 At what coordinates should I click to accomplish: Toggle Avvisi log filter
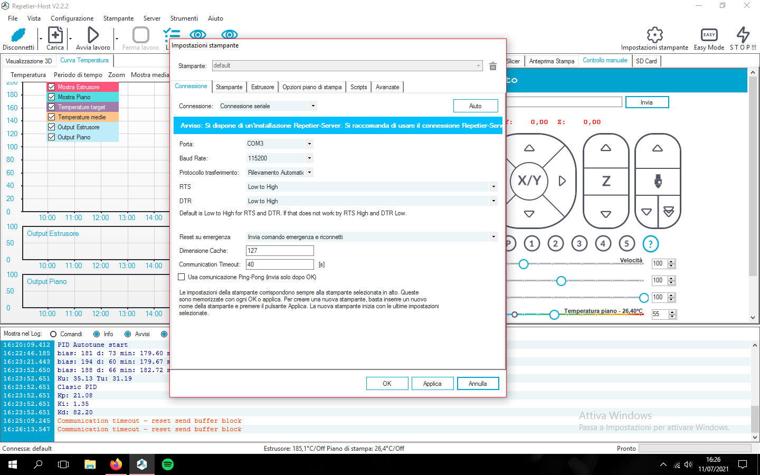pos(128,334)
